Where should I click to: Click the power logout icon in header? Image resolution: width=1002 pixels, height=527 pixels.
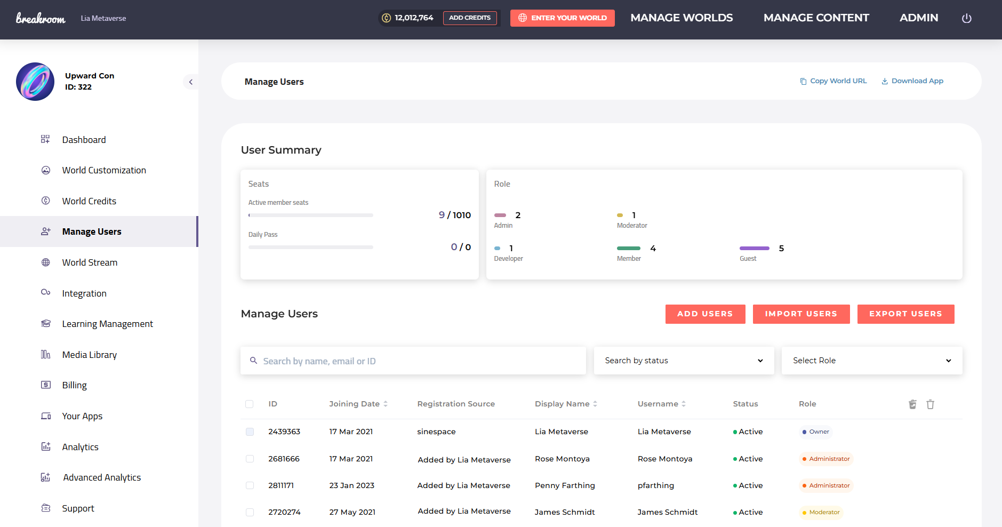tap(966, 18)
